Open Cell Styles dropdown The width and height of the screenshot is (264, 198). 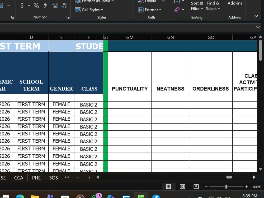click(x=89, y=10)
